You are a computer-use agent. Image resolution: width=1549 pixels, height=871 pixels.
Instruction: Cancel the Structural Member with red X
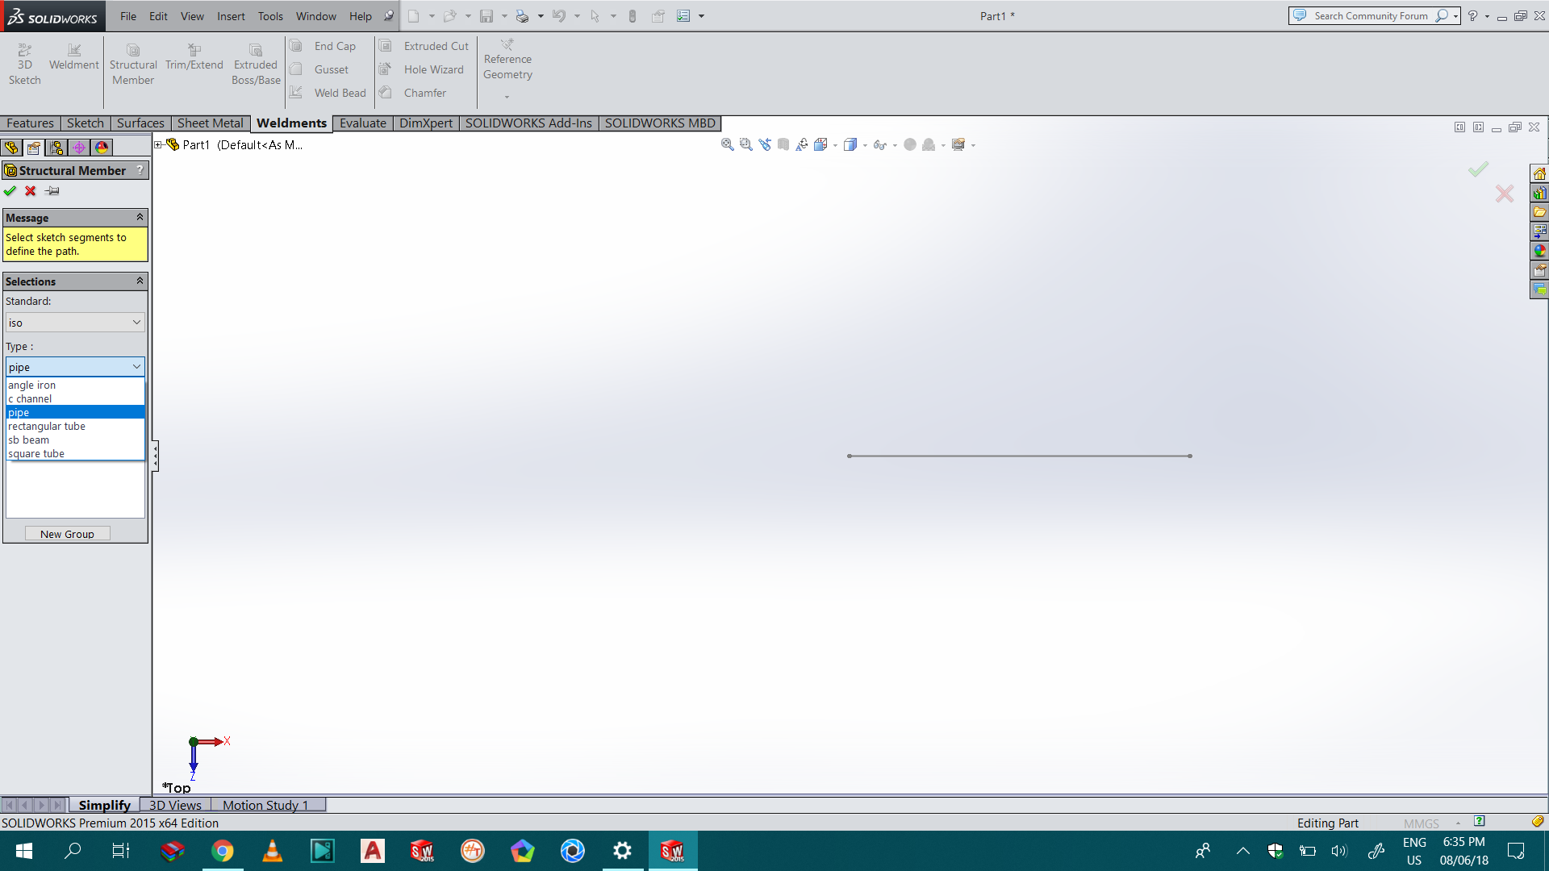point(31,191)
